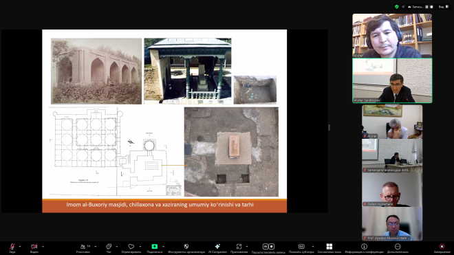Open Host tools shield icon
The image size is (454, 255).
pyautogui.click(x=186, y=247)
